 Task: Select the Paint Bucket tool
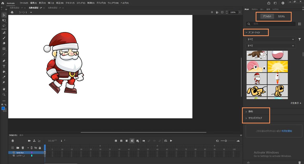click(4, 72)
